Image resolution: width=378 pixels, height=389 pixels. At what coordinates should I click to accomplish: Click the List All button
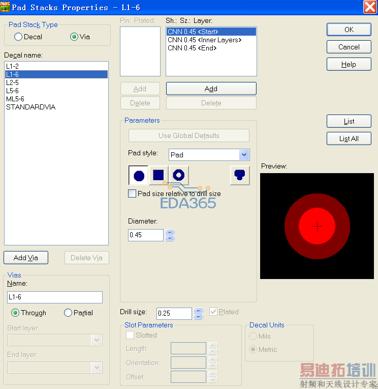(349, 138)
